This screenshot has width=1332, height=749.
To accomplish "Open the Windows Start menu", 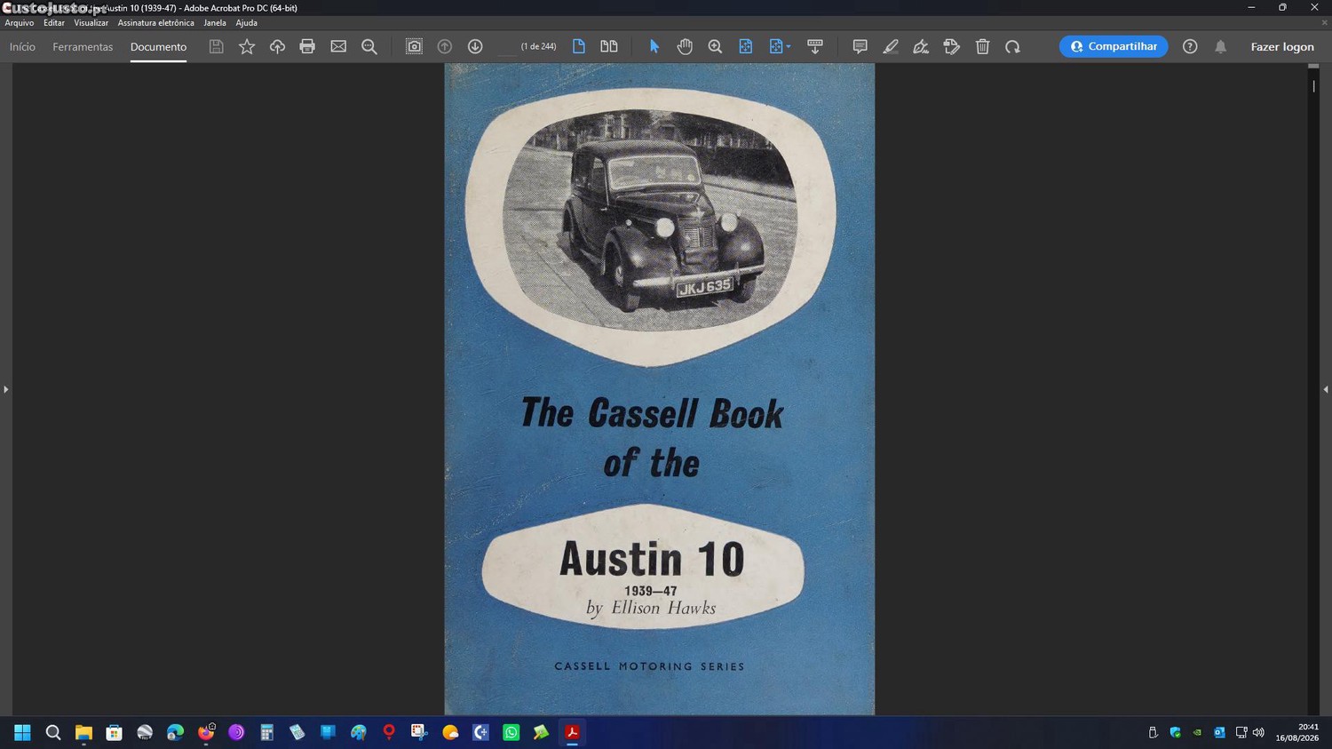I will [x=22, y=732].
